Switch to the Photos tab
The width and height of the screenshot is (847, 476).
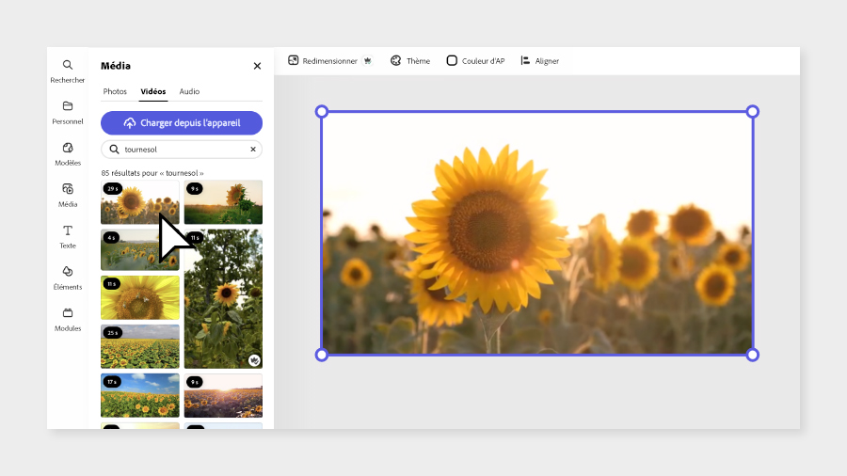115,92
